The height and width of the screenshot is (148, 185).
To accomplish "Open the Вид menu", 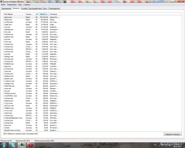I will tap(20, 5).
